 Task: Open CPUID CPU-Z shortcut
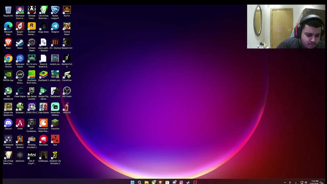coord(32,108)
